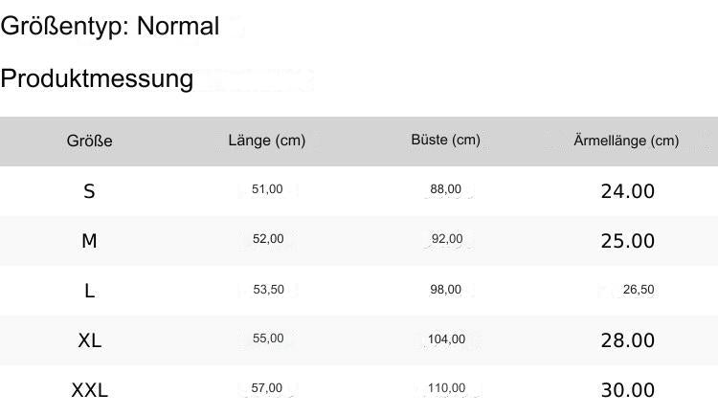Select the size XXL row label
The height and width of the screenshot is (415, 718).
(89, 390)
